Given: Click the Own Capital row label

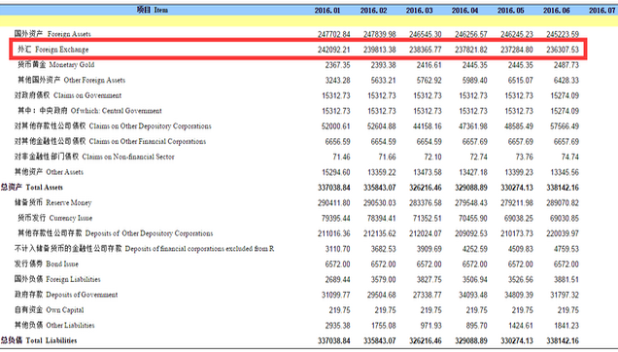Looking at the screenshot, I should pos(49,310).
